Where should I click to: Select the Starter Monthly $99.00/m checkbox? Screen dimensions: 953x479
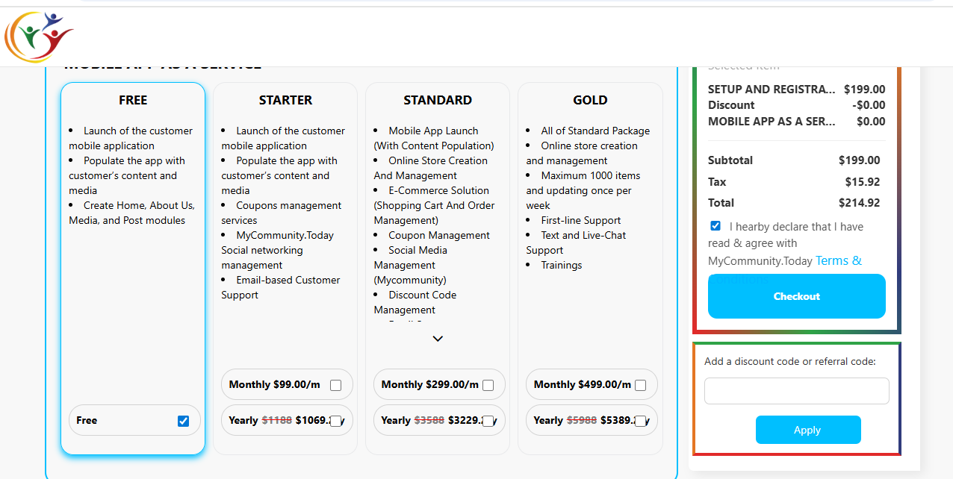pos(335,385)
